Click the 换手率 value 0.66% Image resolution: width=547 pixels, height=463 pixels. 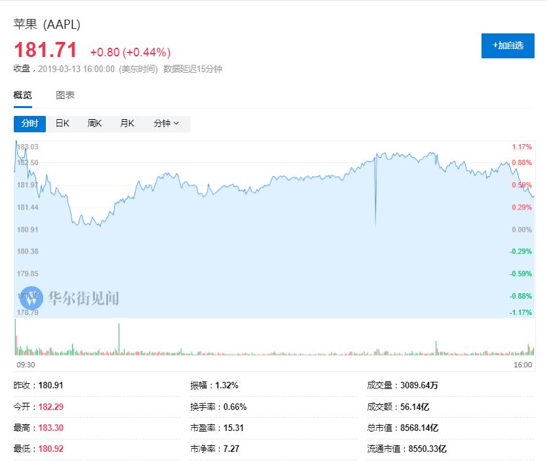235,407
